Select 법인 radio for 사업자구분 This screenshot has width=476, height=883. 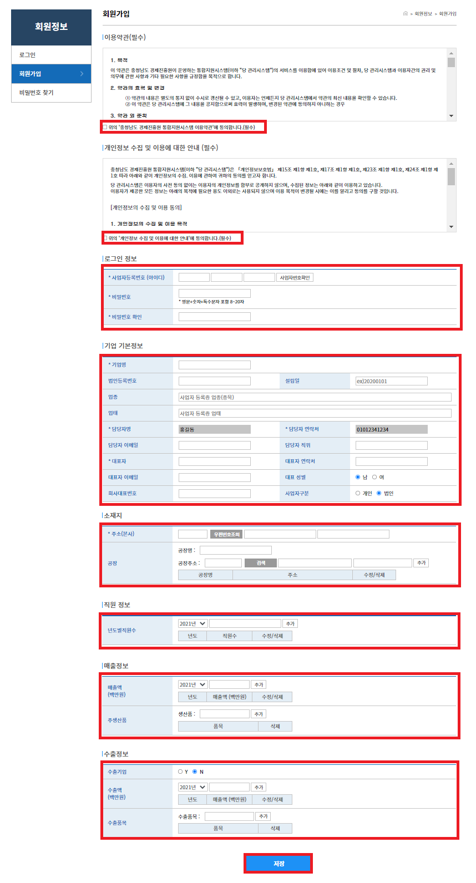point(379,493)
